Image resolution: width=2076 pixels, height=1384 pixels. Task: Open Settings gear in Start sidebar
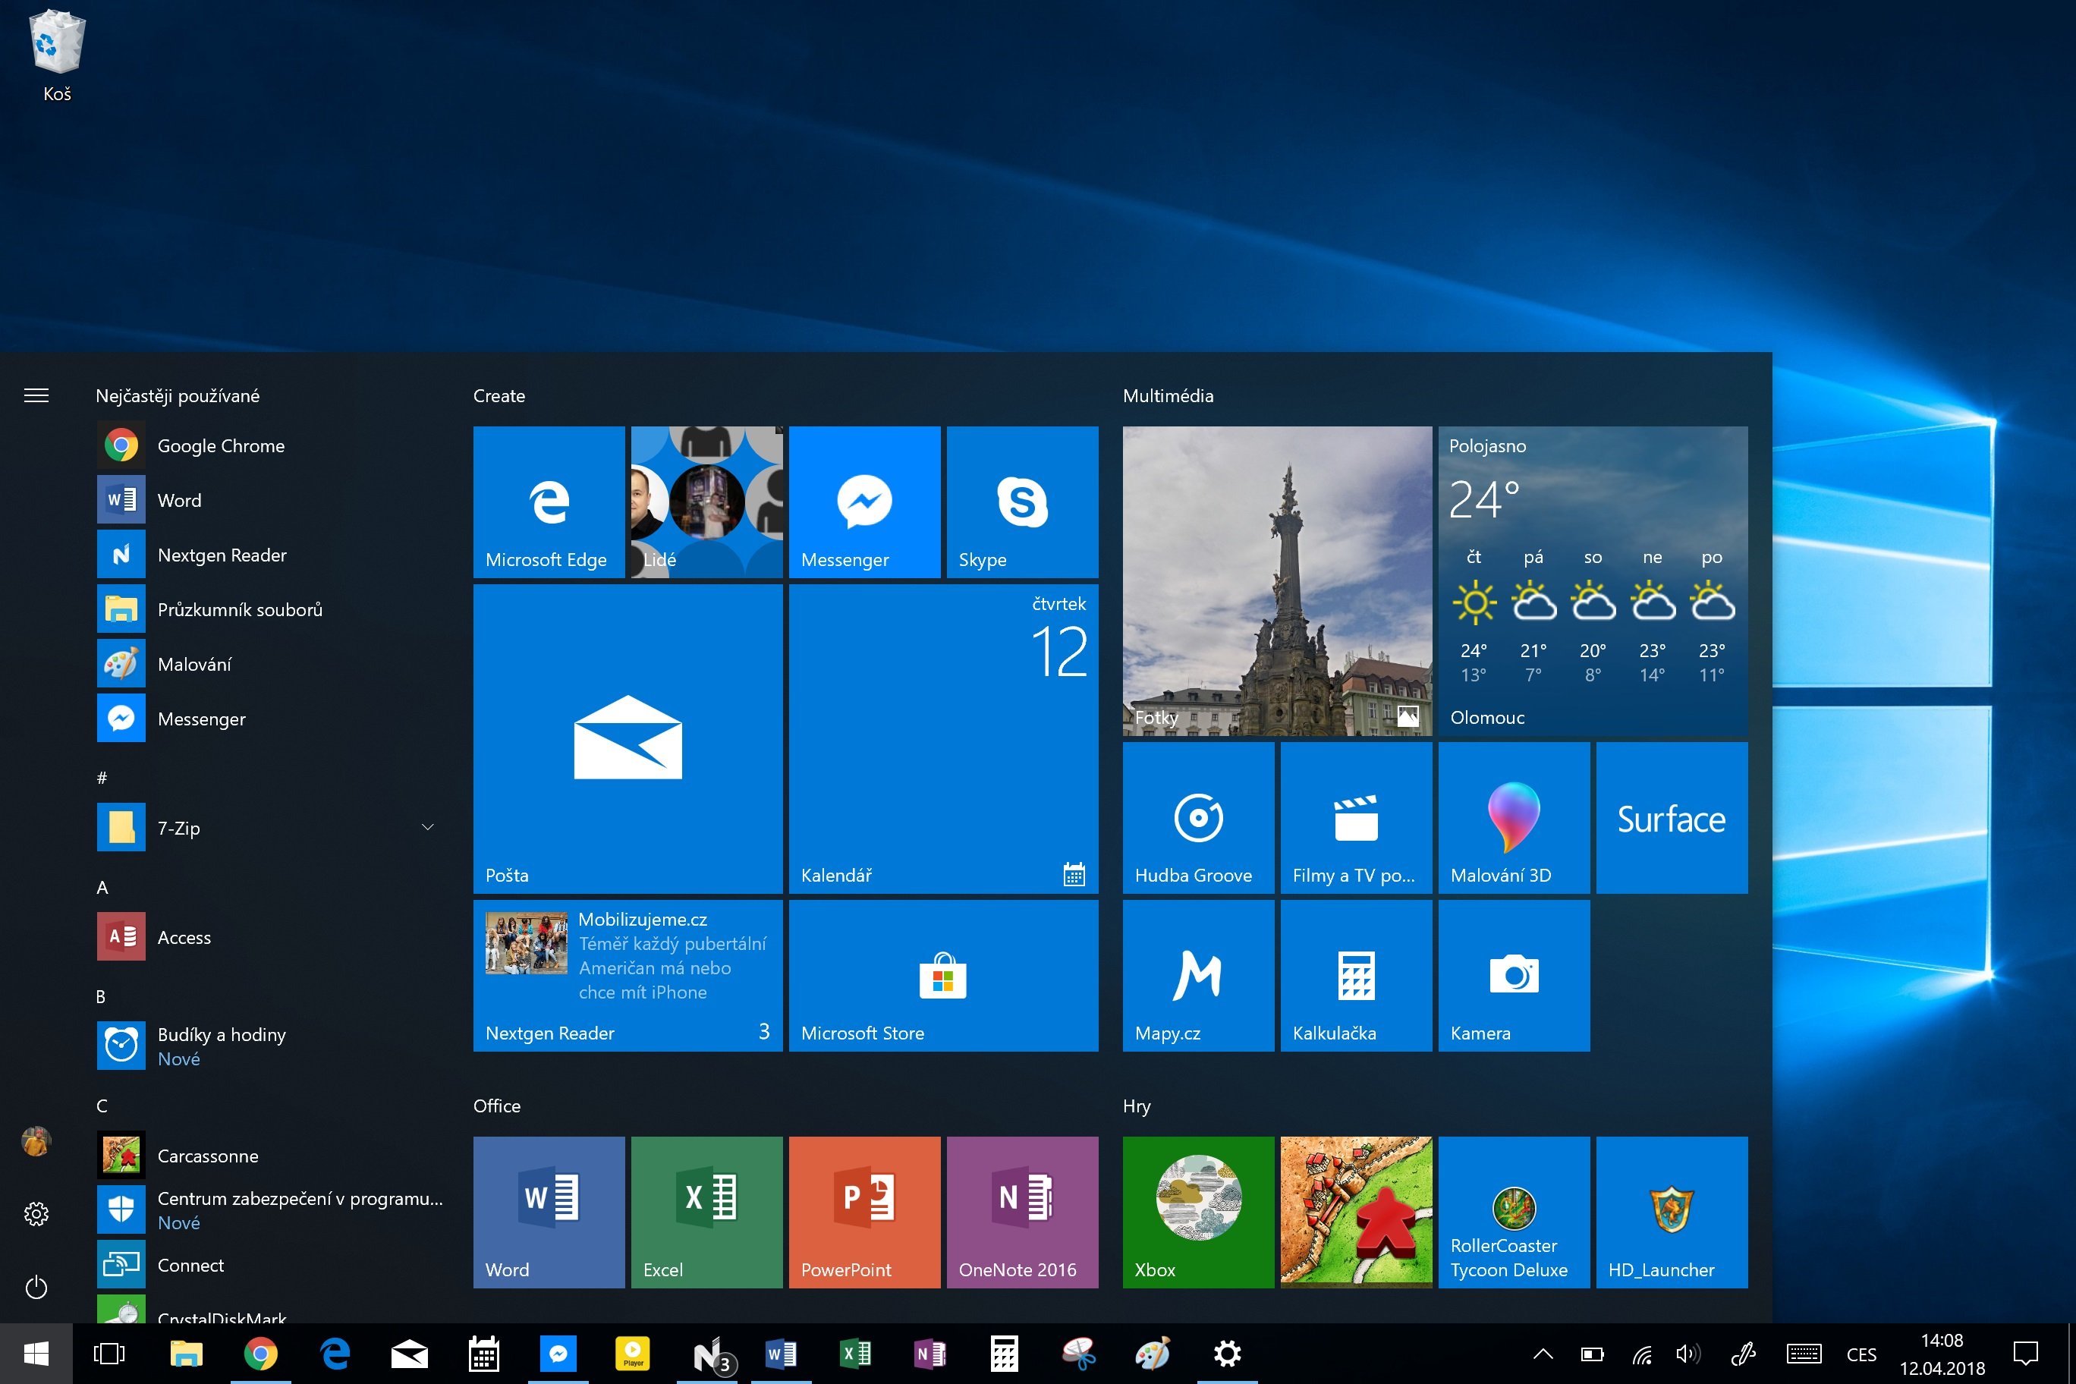tap(36, 1215)
